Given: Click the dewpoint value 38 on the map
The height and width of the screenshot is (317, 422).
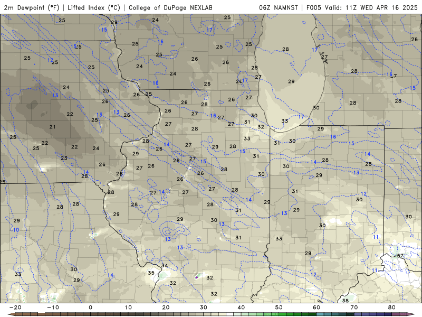Looking at the screenshot, I should coord(345,300).
